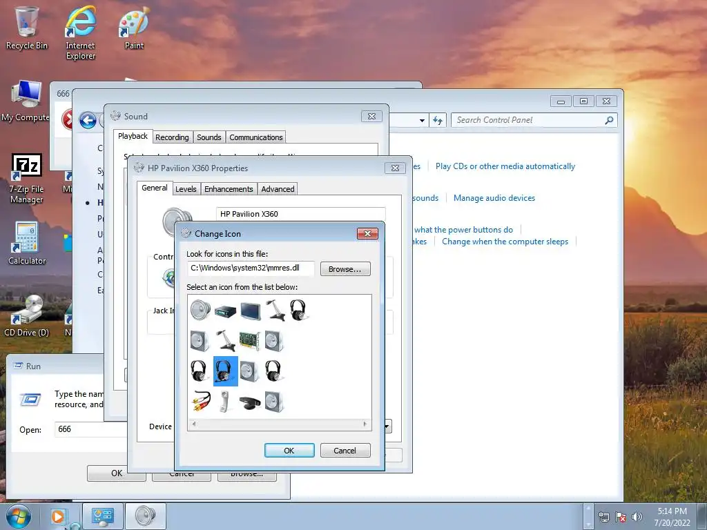707x530 pixels.
Task: Open the Control Panel address bar dropdown
Action: [422, 120]
